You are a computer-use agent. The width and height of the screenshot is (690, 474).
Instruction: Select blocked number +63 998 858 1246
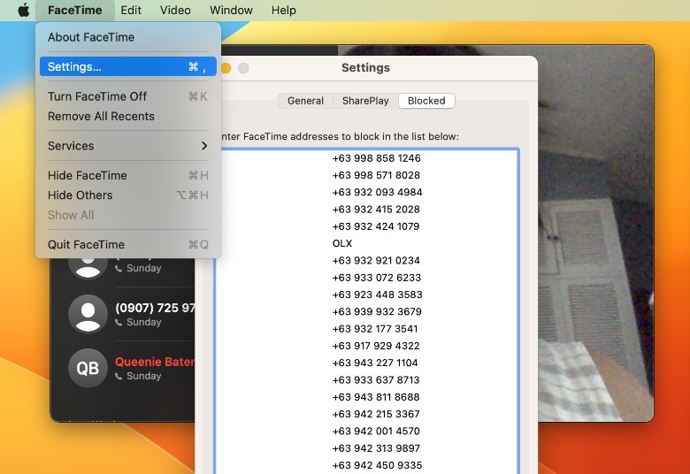pos(376,159)
